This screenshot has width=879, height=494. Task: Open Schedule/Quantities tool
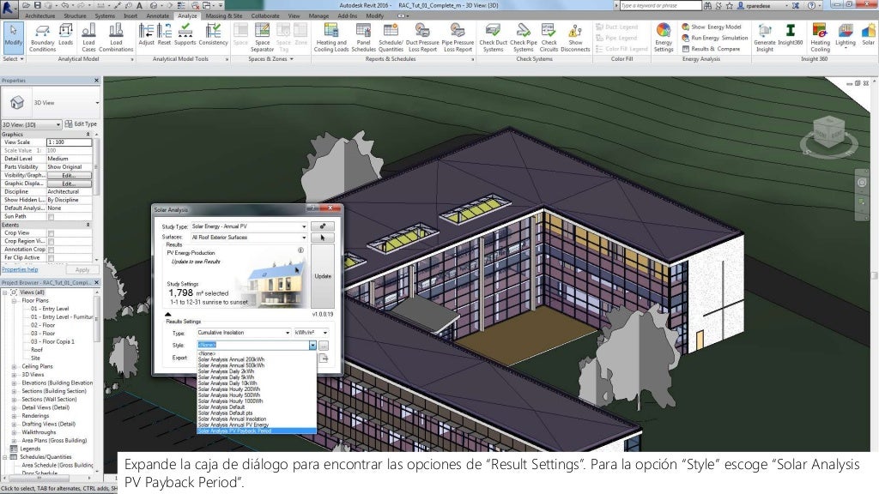[391, 38]
